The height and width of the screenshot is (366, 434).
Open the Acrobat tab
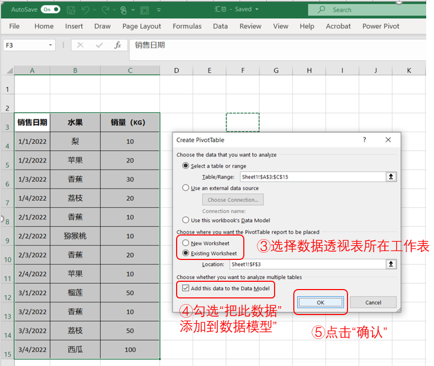[338, 26]
